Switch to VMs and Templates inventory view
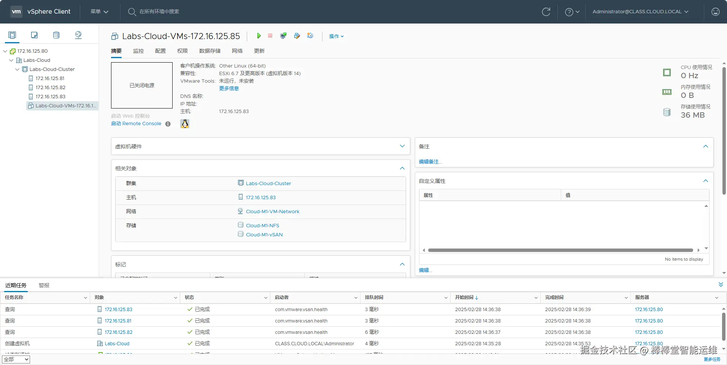The width and height of the screenshot is (727, 365). click(34, 35)
